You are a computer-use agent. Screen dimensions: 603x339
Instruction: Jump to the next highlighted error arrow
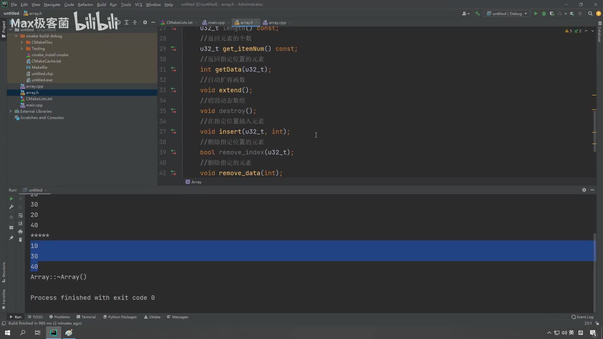pos(592,31)
